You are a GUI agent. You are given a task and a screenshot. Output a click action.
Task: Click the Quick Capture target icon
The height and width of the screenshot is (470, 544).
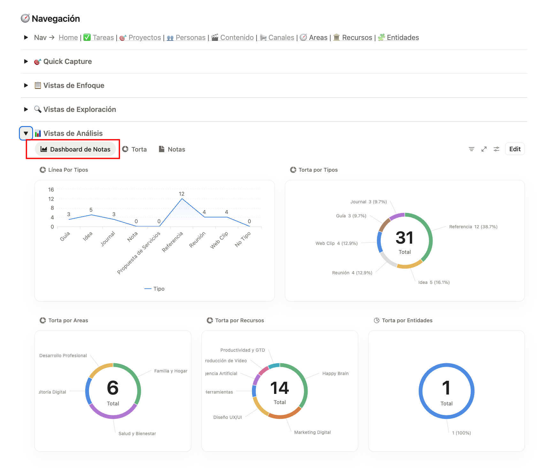pyautogui.click(x=38, y=62)
